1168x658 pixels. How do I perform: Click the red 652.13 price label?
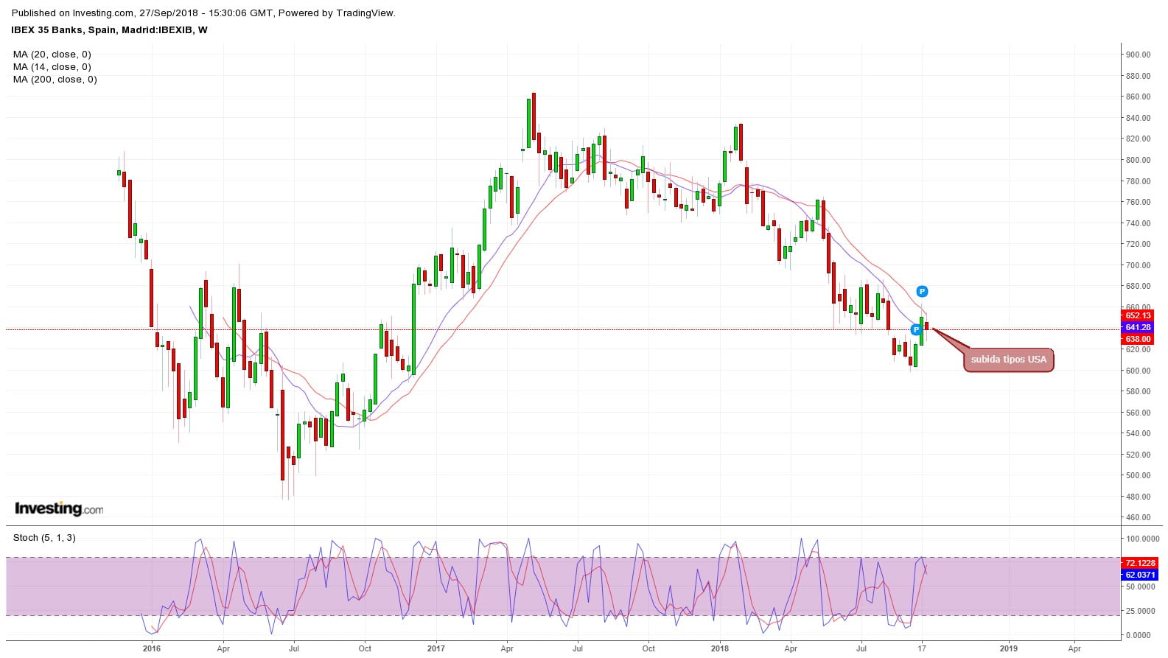1138,315
